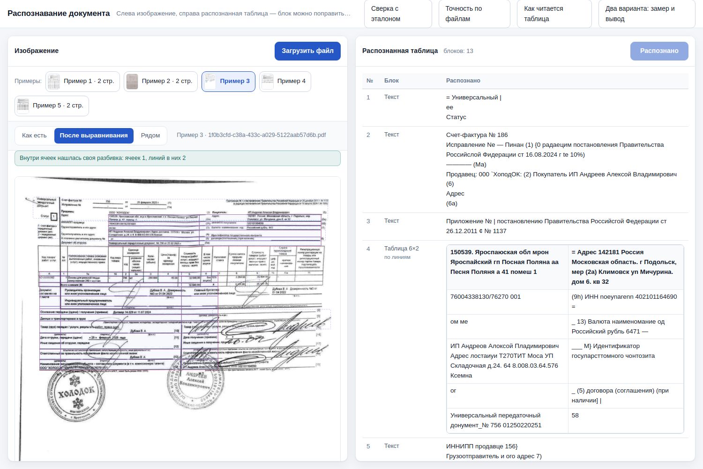Click the cell 76004338130/76270 001

click(x=507, y=302)
